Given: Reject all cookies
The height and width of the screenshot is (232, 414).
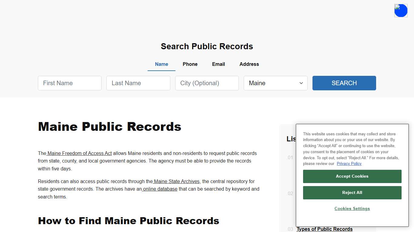Looking at the screenshot, I should pos(352,192).
